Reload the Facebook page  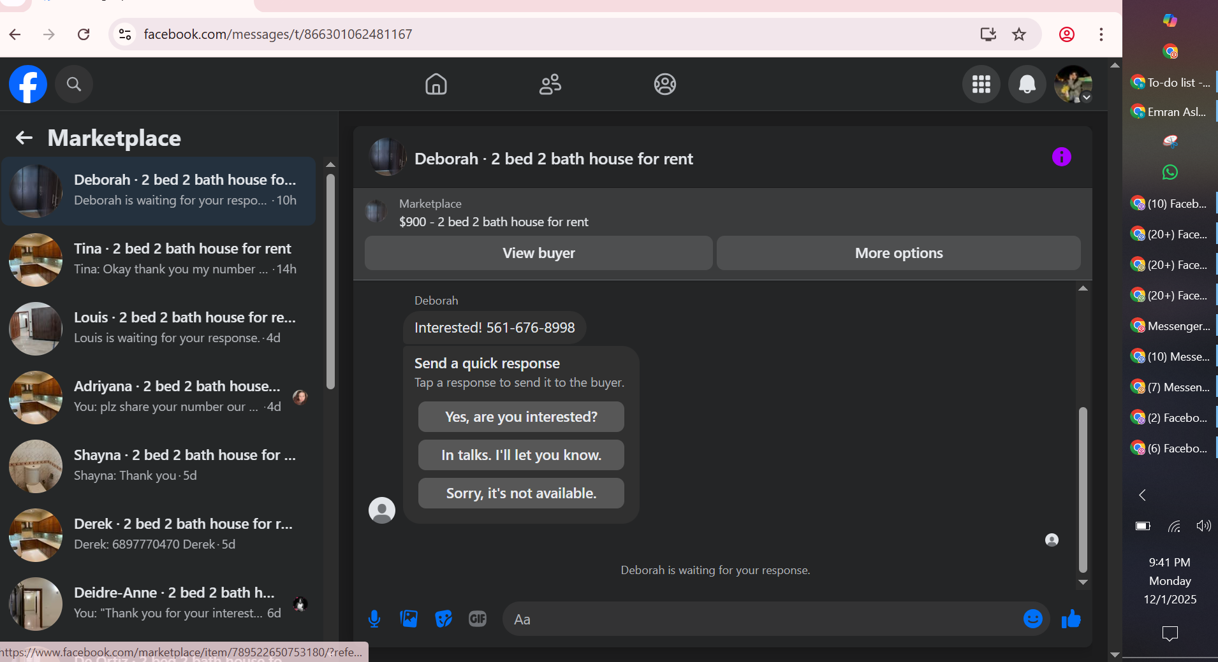[84, 34]
